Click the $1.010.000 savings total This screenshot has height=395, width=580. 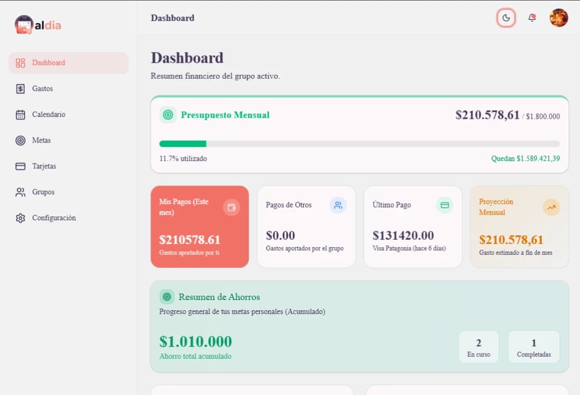click(196, 342)
